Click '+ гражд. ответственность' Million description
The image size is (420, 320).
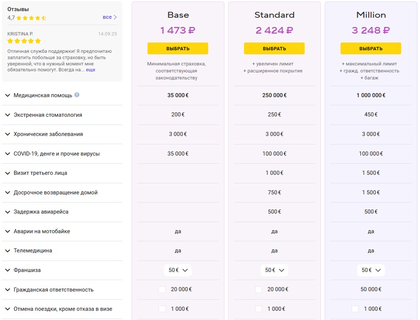point(369,71)
